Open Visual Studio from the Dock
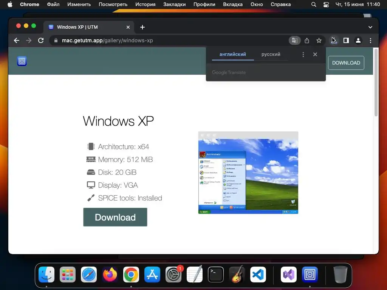Screen dimensions: 387x290 point(289,275)
